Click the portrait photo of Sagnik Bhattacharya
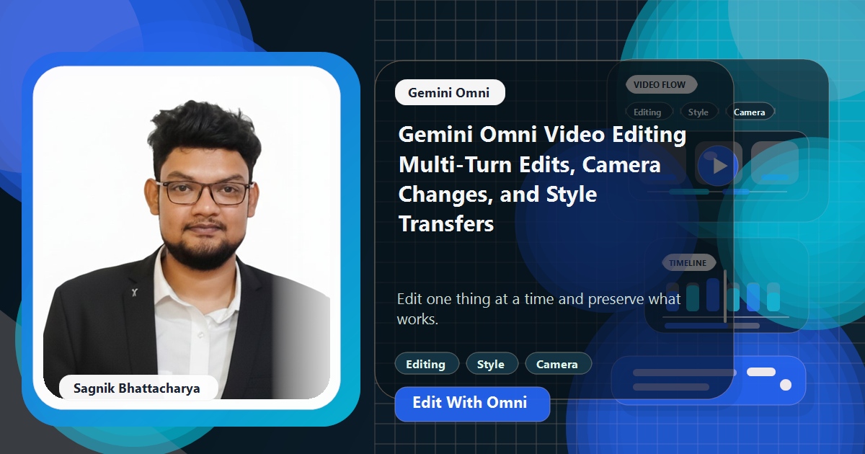The width and height of the screenshot is (865, 454). (x=187, y=238)
